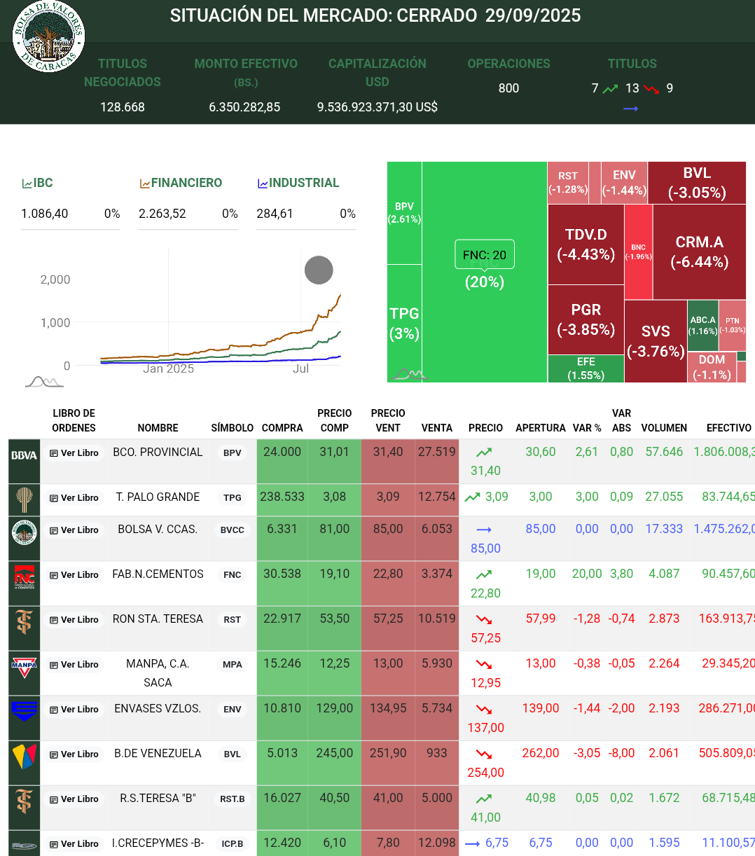The image size is (755, 856).
Task: Click the green TPG treemap block
Action: [x=404, y=323]
